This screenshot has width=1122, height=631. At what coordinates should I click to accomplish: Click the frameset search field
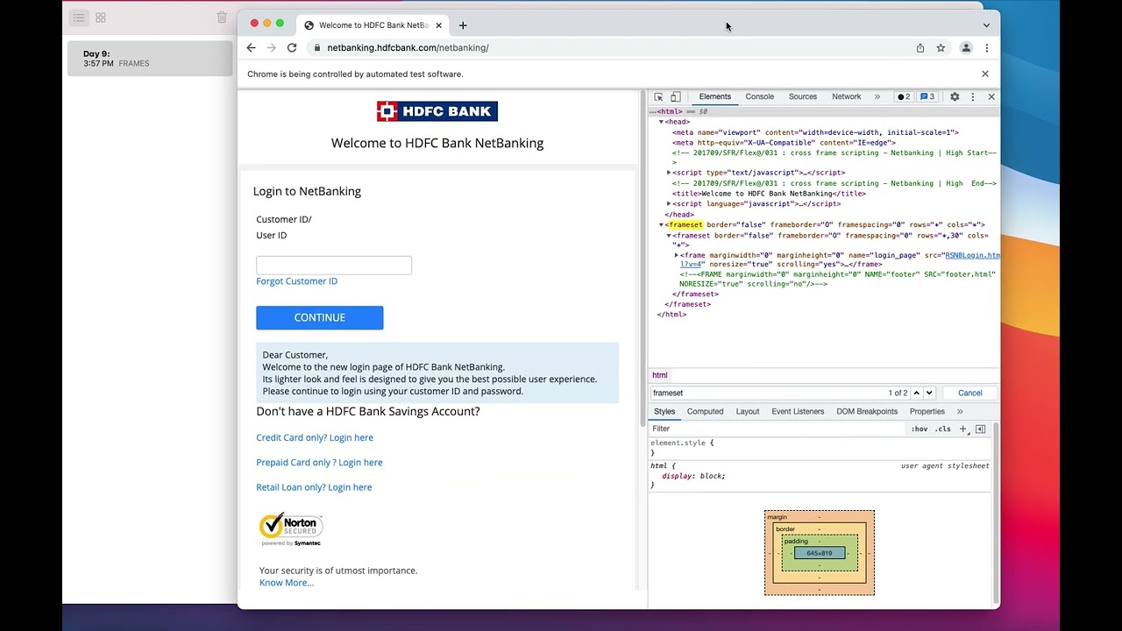pyautogui.click(x=768, y=393)
